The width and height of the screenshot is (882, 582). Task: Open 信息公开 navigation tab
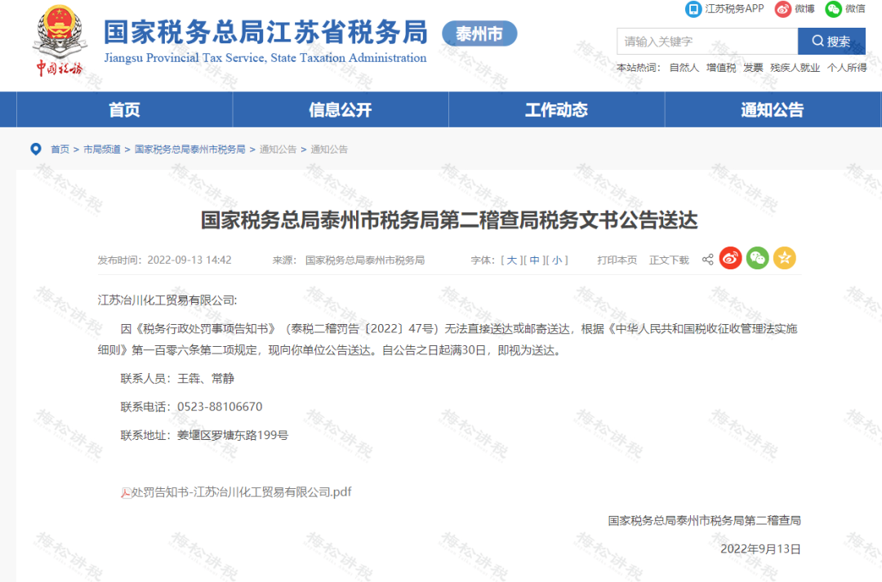point(341,109)
